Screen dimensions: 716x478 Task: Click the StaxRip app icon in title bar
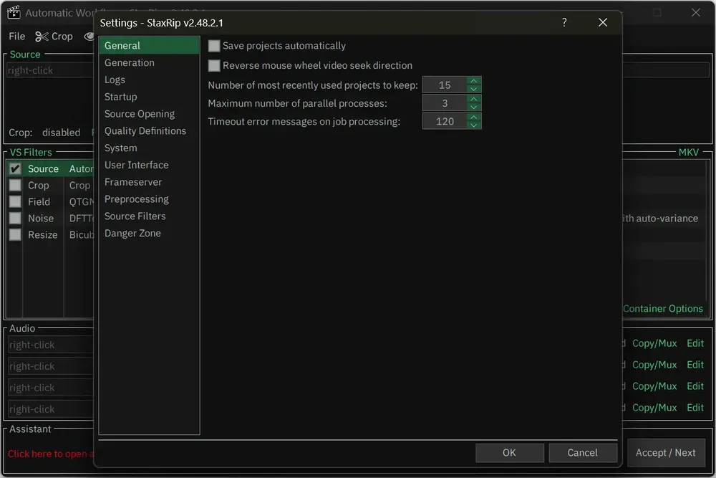point(13,12)
